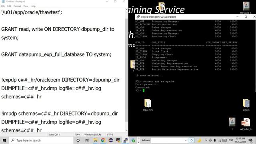Click Notepad scrollbar up arrow
The width and height of the screenshot is (256, 144).
[126, 10]
